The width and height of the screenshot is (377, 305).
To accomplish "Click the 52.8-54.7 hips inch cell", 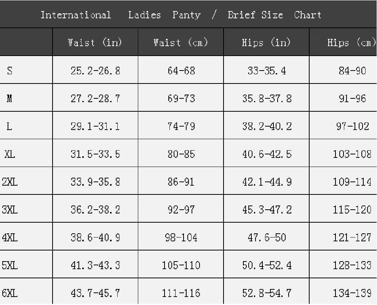I will tap(267, 293).
